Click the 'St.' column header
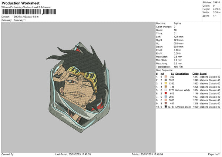222x157 pixels. 172,74
